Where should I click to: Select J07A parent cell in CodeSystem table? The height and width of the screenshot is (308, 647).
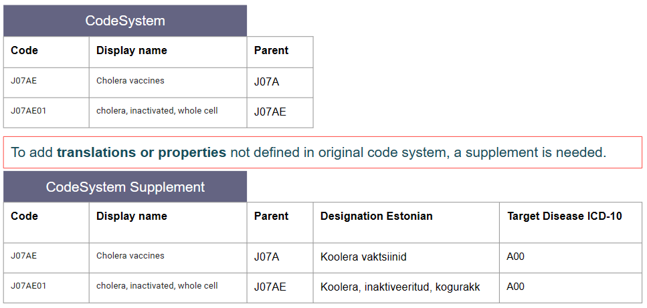266,82
